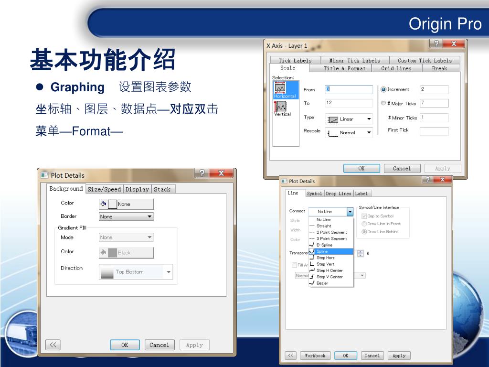Click the Workbook button
489x367 pixels.
click(x=315, y=356)
